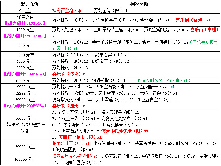The image size is (221, 166).
Task: Click red 精品道具兑换券（绑）x1 reward
Action: (73, 156)
